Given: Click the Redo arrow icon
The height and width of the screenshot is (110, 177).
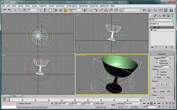Looking at the screenshot, I should [x=9, y=10].
